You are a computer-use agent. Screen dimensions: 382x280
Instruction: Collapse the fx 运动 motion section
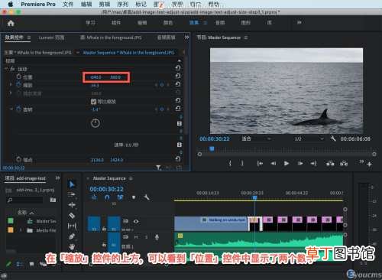(6, 69)
